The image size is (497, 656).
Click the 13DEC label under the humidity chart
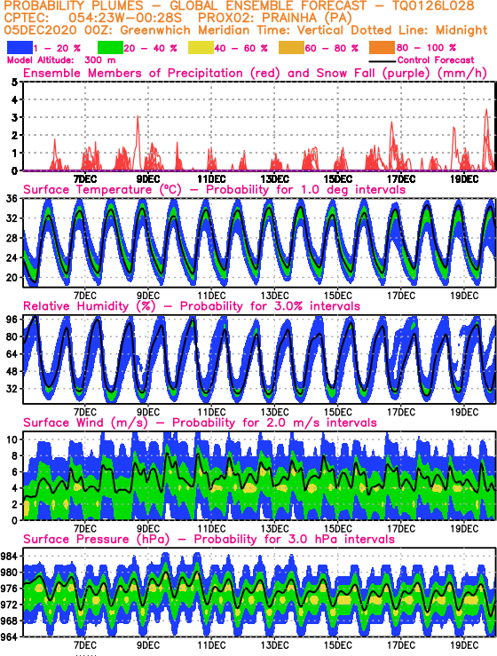(274, 412)
